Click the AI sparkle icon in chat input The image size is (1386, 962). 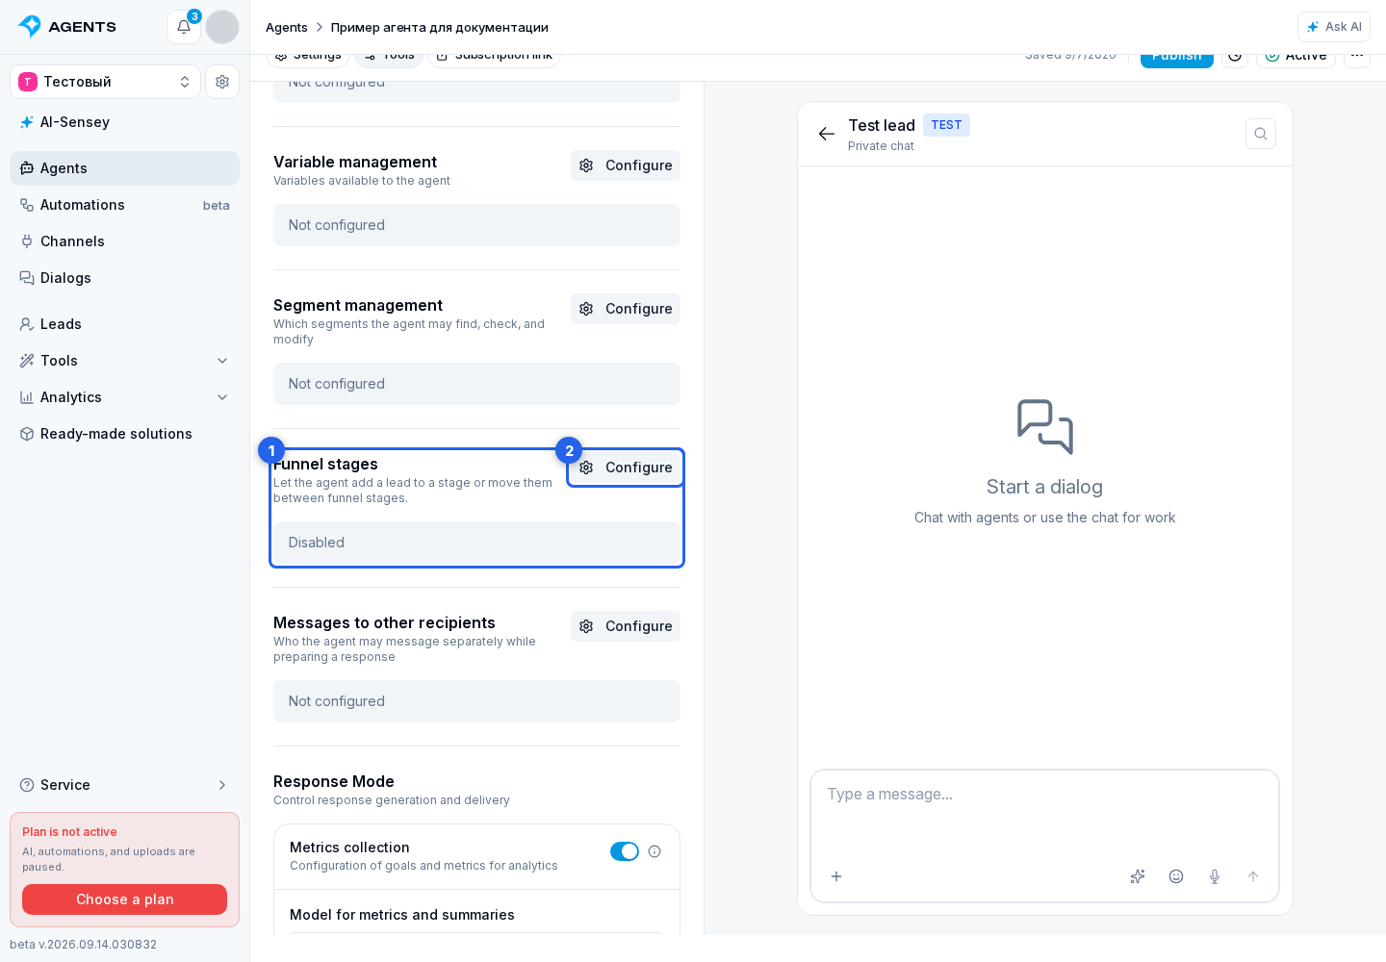(1138, 876)
